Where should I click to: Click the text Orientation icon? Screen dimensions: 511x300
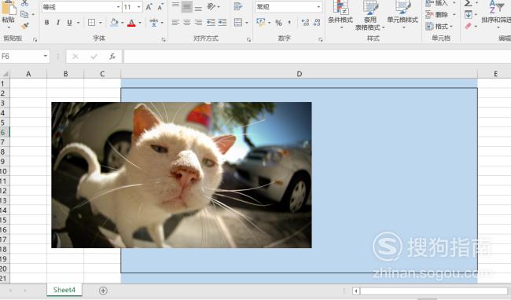211,6
